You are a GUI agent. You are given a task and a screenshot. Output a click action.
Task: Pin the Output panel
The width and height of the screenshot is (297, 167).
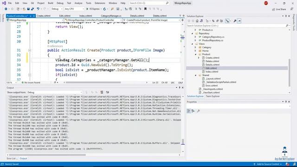[180, 88]
